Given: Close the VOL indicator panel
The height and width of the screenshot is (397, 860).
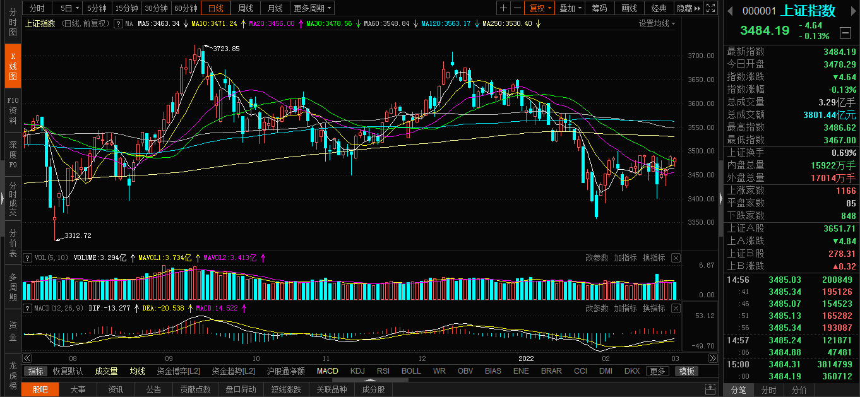Looking at the screenshot, I should point(676,258).
